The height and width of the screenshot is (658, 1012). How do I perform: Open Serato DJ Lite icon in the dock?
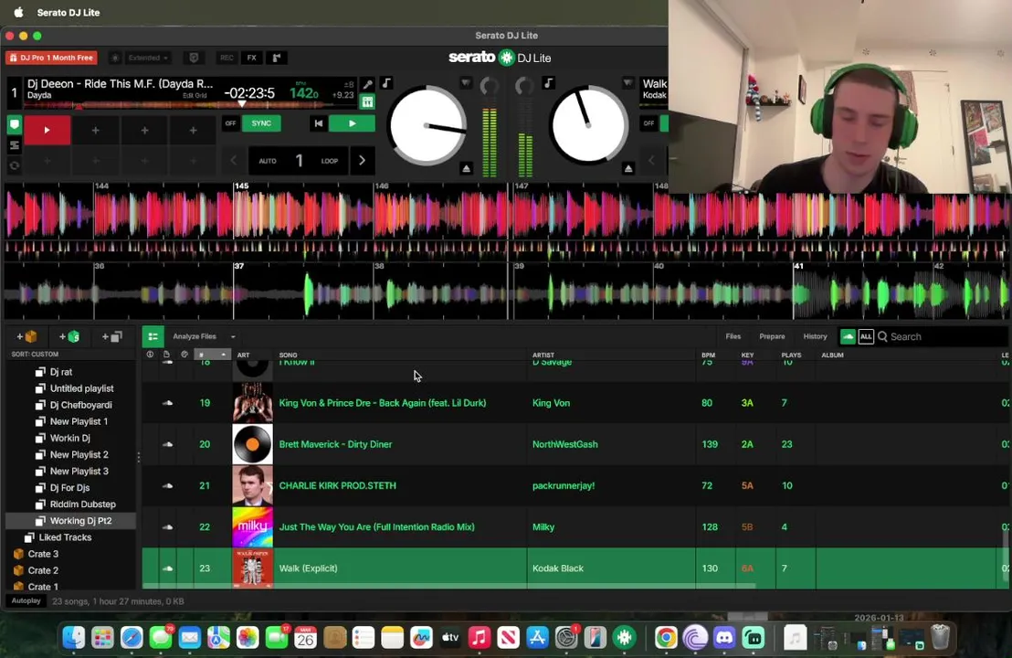pyautogui.click(x=624, y=638)
